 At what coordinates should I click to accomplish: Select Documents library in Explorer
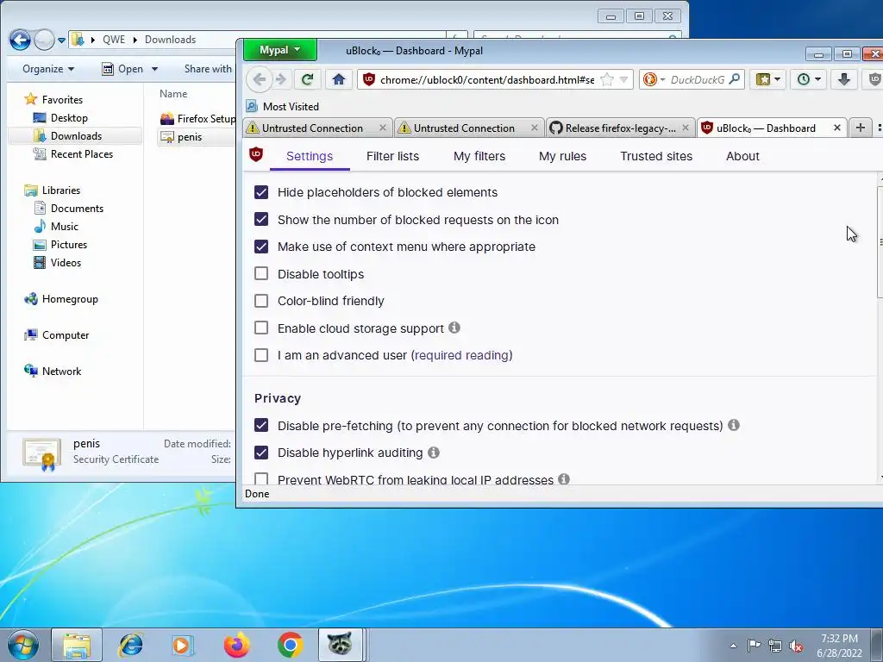[x=77, y=209]
